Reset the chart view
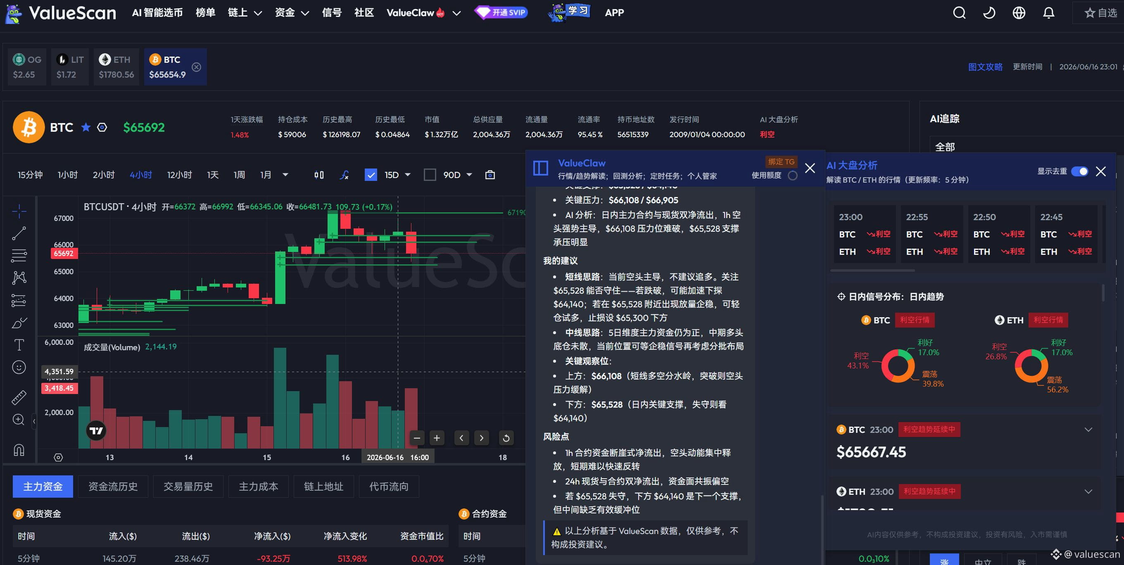The width and height of the screenshot is (1124, 565). click(x=506, y=438)
